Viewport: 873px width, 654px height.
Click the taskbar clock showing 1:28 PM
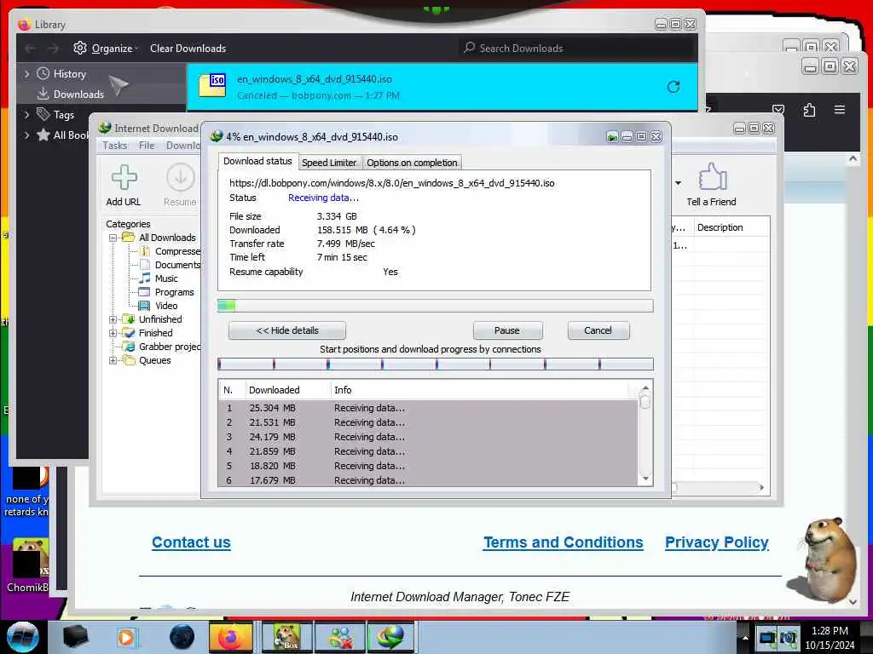click(x=830, y=637)
